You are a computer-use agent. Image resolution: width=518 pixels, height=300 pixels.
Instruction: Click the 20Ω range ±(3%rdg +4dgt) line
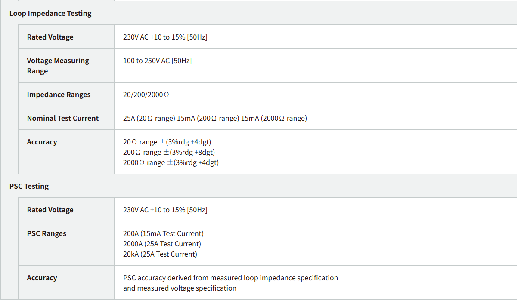tap(167, 142)
